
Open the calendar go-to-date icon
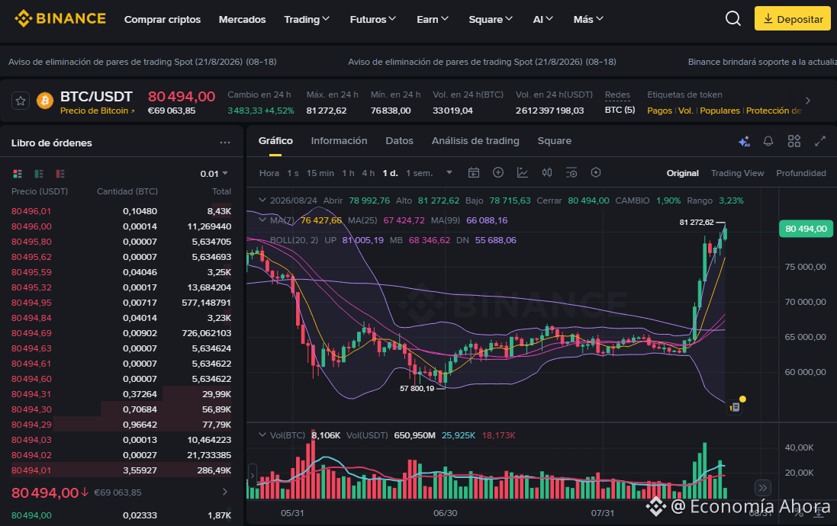(x=474, y=173)
